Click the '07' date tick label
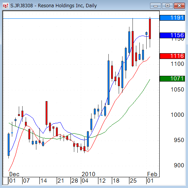The height and width of the screenshot is (188, 188). pos(26,181)
